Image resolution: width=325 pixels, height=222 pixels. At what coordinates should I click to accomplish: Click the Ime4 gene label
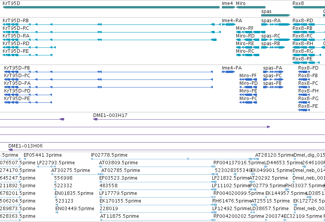pyautogui.click(x=227, y=3)
